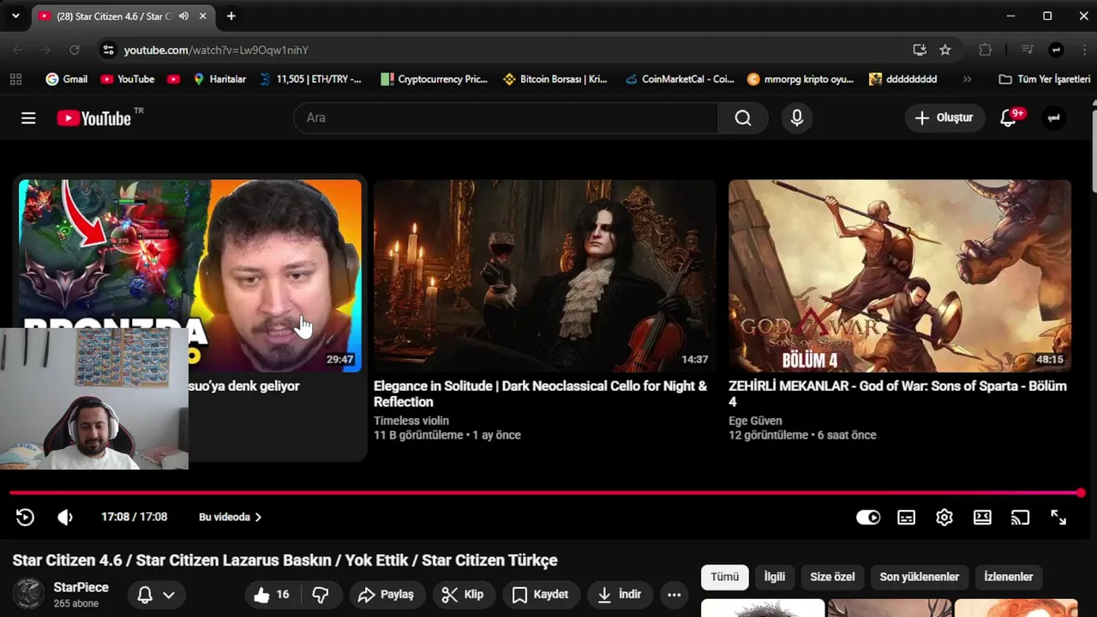Share the video via Paylaş
1097x617 pixels.
pyautogui.click(x=386, y=595)
